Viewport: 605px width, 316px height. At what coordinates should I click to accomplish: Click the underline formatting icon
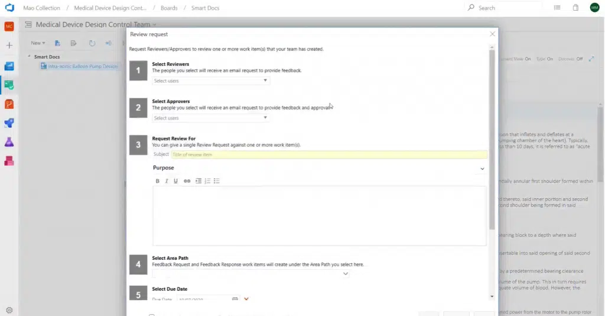coord(175,181)
